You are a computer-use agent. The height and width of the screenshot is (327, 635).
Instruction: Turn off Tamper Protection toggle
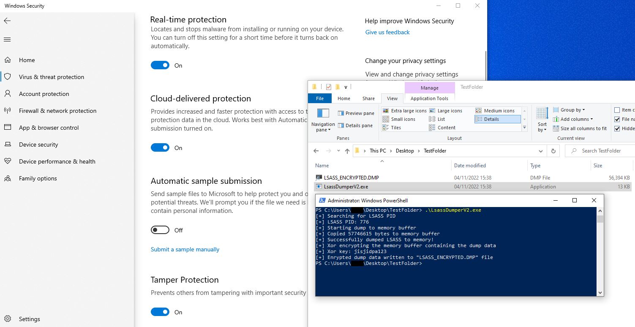tap(160, 312)
